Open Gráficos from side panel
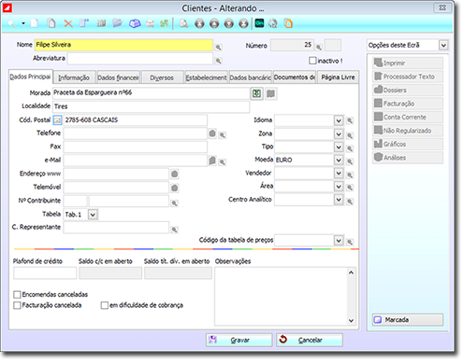The image size is (464, 363). (408, 144)
